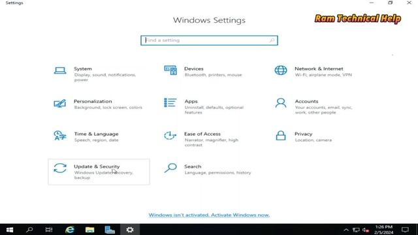418x235 pixels.
Task: Open Update & Security title
Action: [x=97, y=166]
